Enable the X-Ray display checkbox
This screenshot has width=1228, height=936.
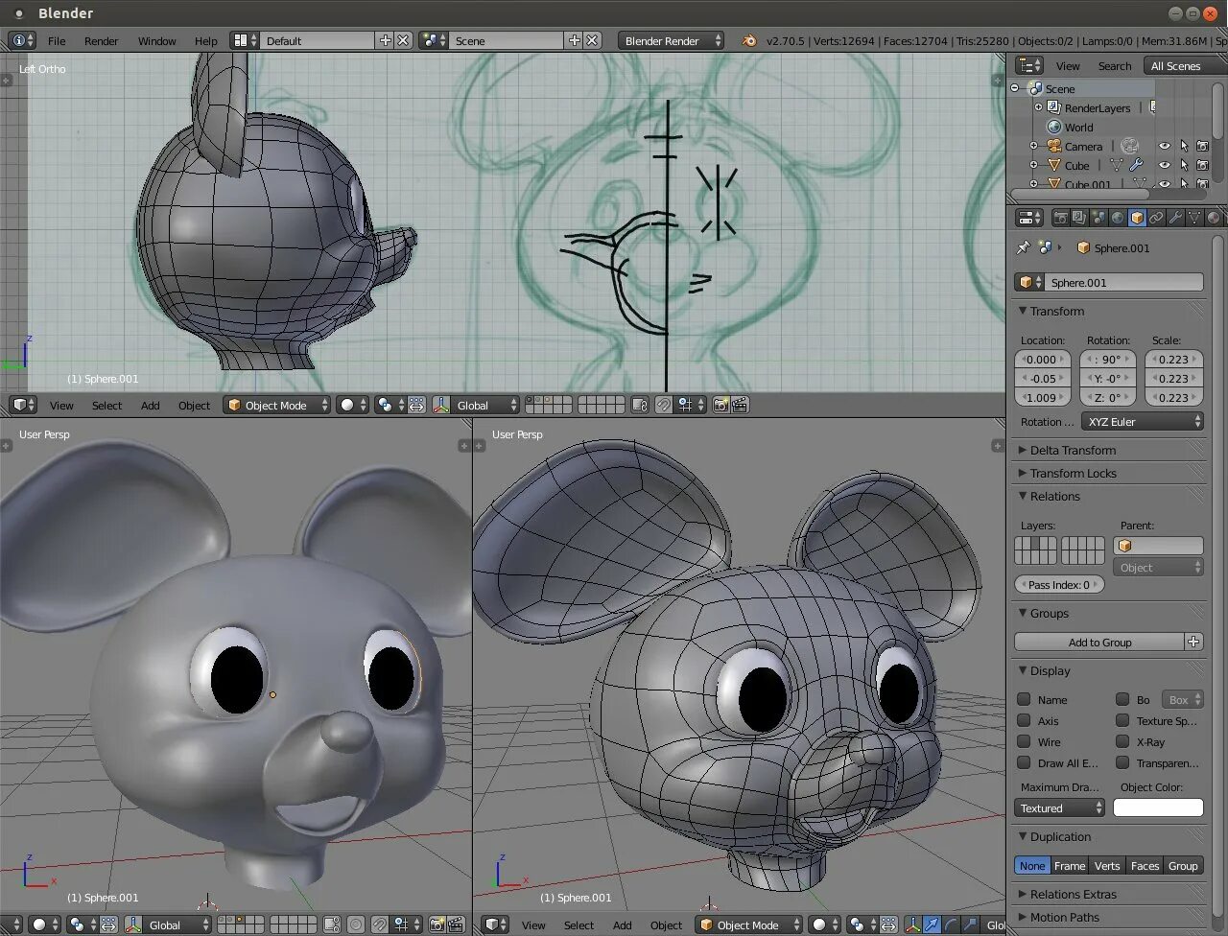click(x=1122, y=741)
